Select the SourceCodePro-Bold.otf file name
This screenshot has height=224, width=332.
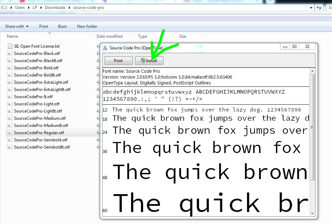36,68
